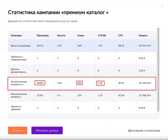The height and width of the screenshot is (140, 168).
Task: Click total views value 45913
Action: 40,46
